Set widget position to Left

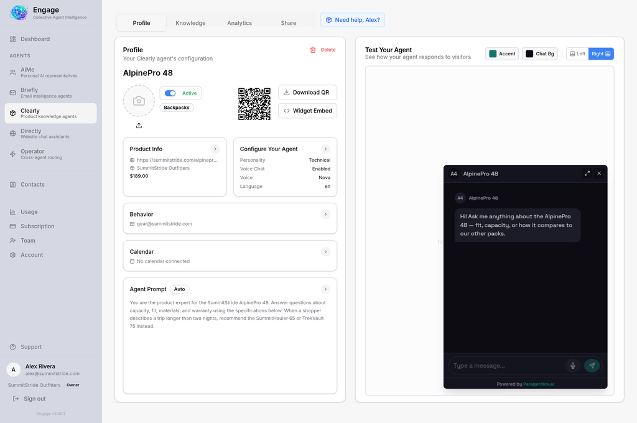(x=577, y=53)
